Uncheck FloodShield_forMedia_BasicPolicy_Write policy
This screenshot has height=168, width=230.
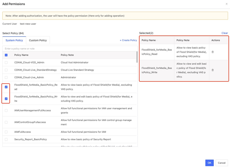click(x=6, y=99)
